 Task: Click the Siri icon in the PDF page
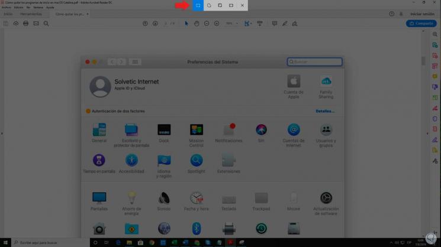point(261,130)
